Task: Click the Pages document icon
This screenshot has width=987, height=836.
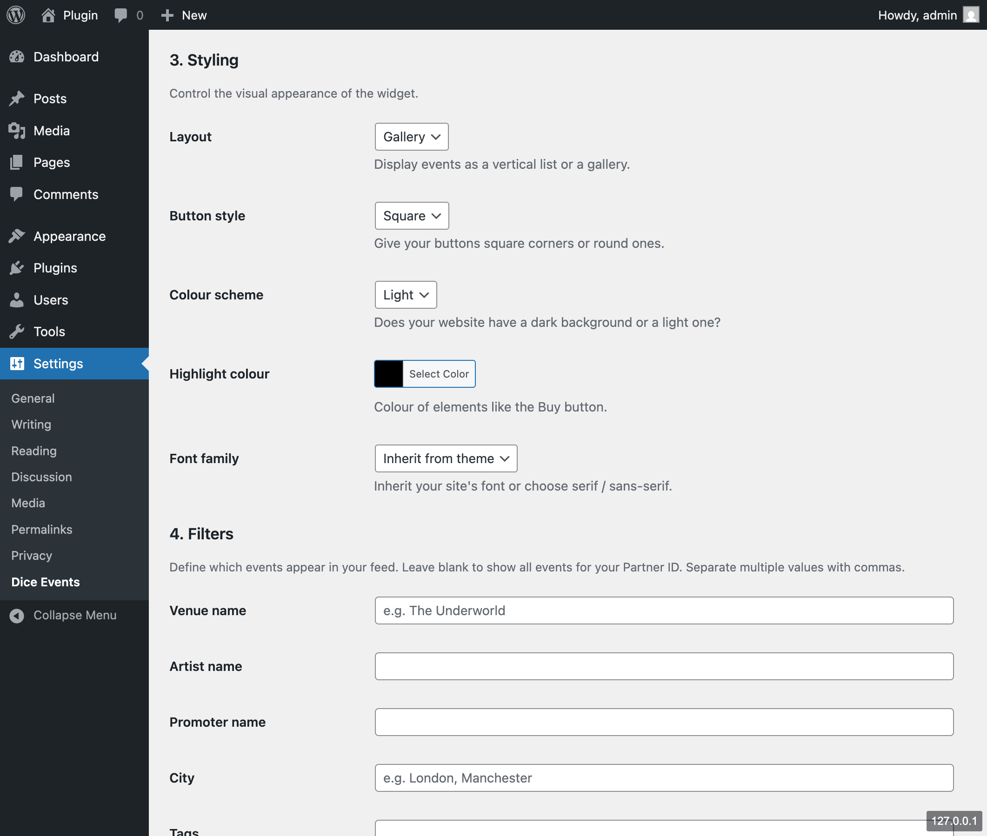Action: coord(17,162)
